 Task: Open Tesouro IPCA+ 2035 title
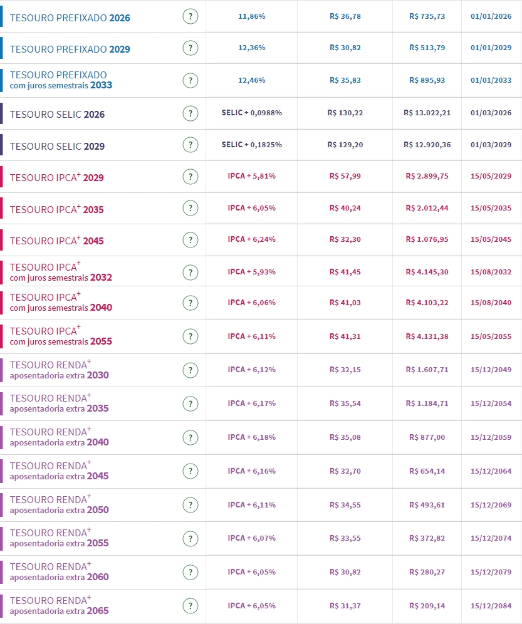[56, 209]
